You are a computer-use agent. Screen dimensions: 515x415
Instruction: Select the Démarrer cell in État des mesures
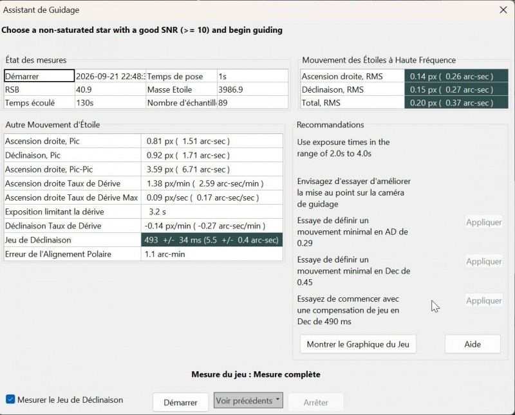[39, 76]
